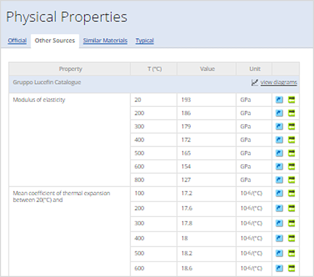The height and width of the screenshot is (277, 314).
Task: Click blue arrow icon in 154 GPa row
Action: coord(279,166)
